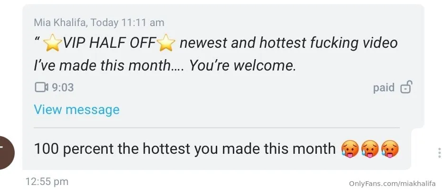Click the last hot face emoji
This screenshot has height=194, width=442.
tap(390, 149)
